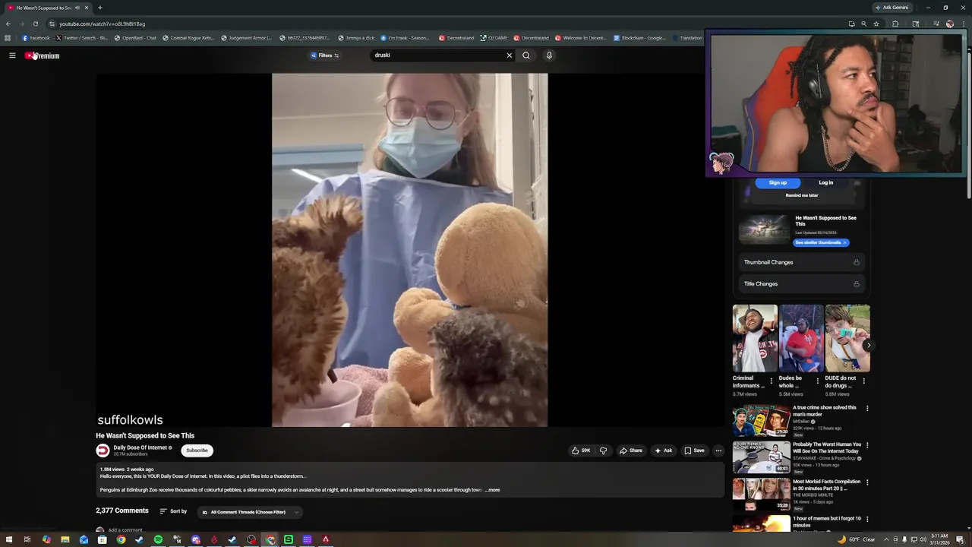The image size is (972, 547).
Task: Open options for 'Dudes be whole' Short
Action: [x=818, y=381]
